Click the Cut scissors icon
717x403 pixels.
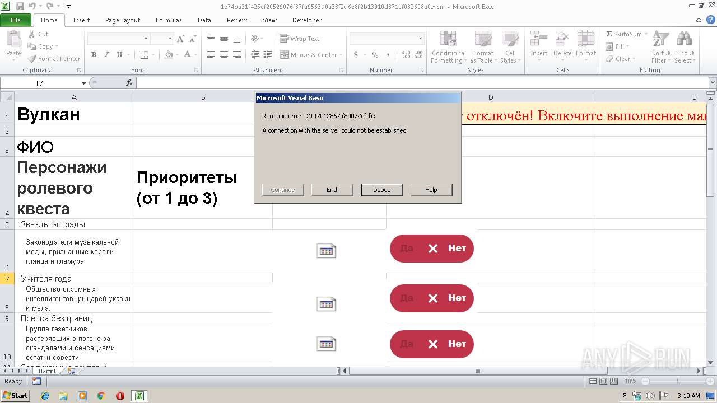(32, 34)
